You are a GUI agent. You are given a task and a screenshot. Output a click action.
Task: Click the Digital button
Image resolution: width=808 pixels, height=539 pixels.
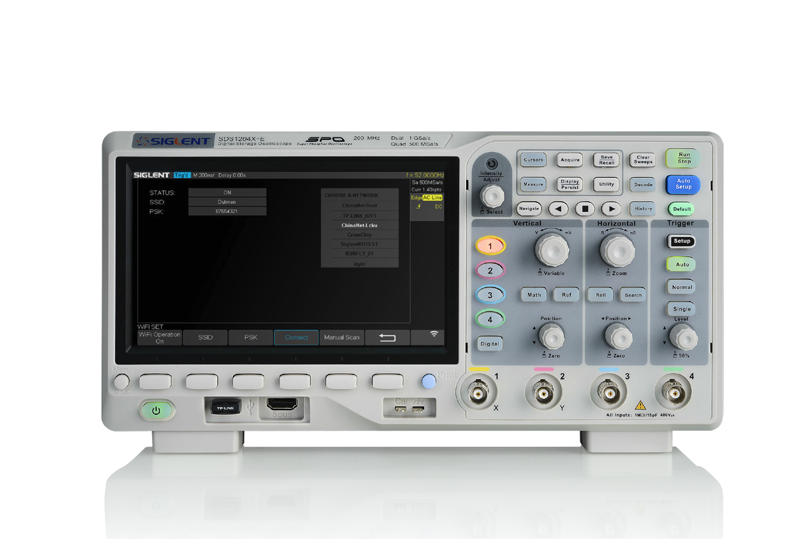point(490,344)
